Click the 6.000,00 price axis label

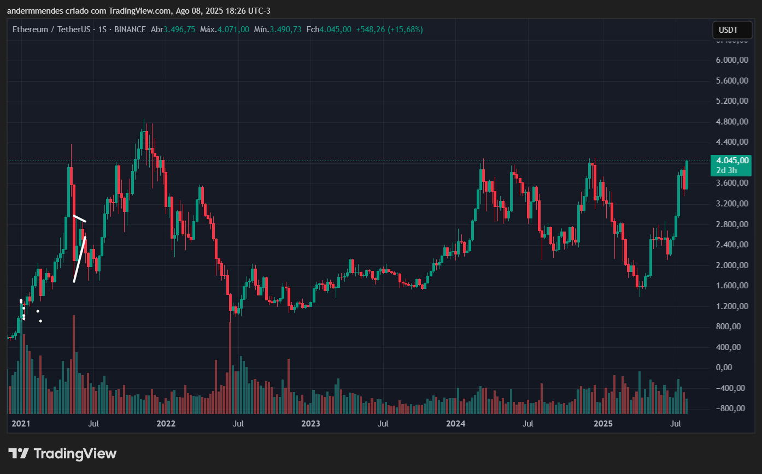coord(731,60)
